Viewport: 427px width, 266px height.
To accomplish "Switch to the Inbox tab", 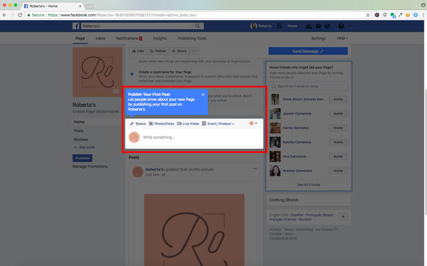I will [100, 38].
